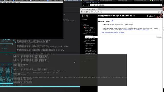Open Login Profiles in sidebar

coord(89,45)
